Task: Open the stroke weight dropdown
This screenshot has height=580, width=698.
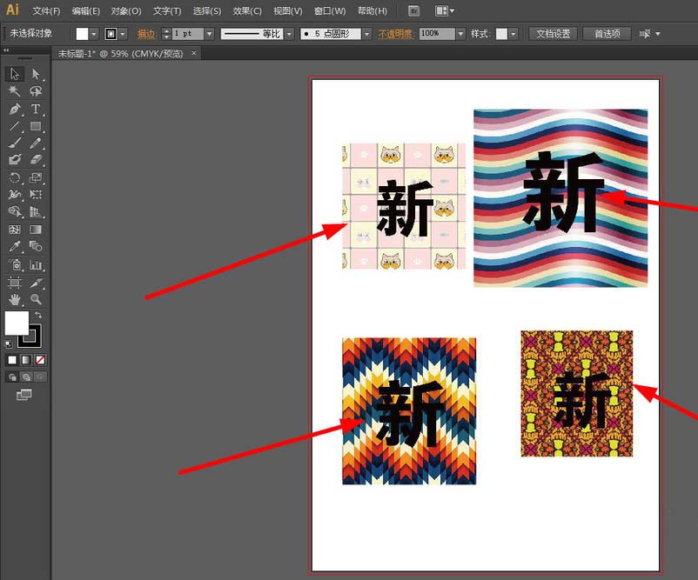Action: tap(209, 32)
